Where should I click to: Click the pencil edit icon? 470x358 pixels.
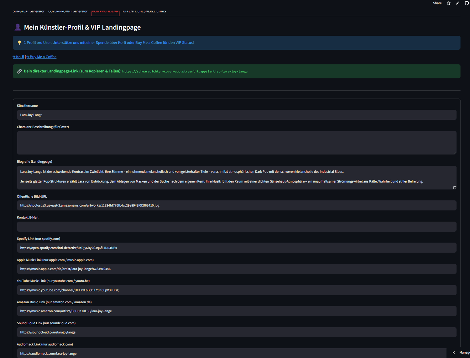coord(457,3)
